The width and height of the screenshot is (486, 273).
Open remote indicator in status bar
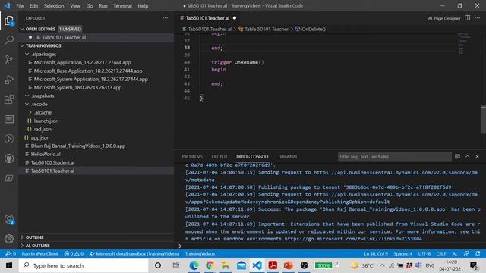[x=11, y=253]
